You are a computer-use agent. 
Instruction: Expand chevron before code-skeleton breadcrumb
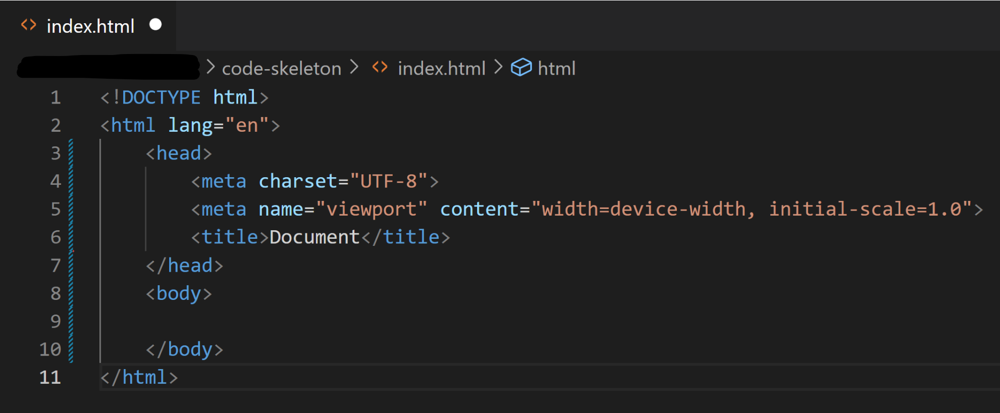(x=210, y=67)
